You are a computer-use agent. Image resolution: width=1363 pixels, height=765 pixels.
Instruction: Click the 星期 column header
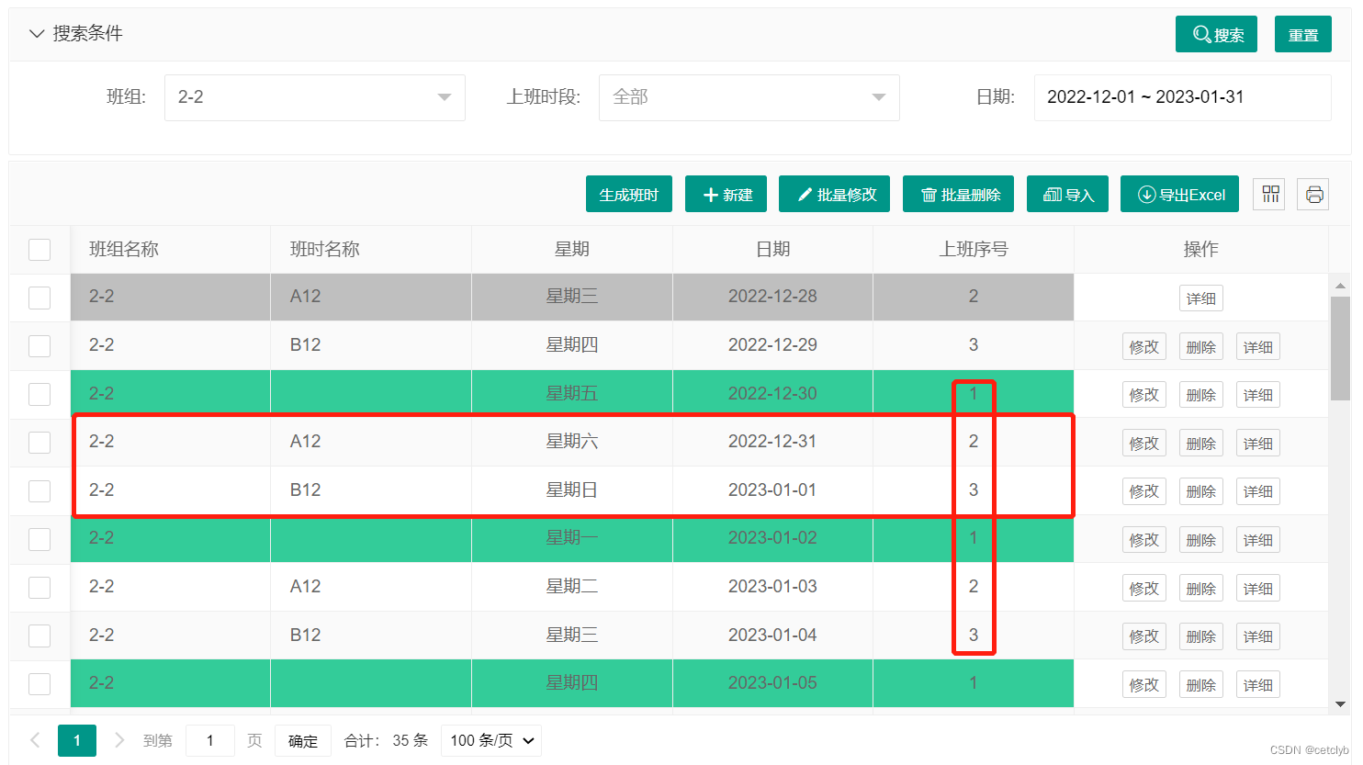point(572,250)
